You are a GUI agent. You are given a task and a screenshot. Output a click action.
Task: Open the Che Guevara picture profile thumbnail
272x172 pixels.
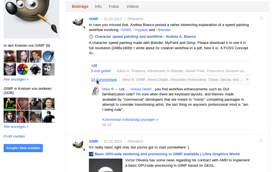pos(10,116)
